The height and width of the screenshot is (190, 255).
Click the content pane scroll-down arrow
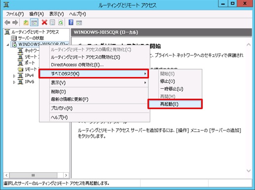coord(249,171)
